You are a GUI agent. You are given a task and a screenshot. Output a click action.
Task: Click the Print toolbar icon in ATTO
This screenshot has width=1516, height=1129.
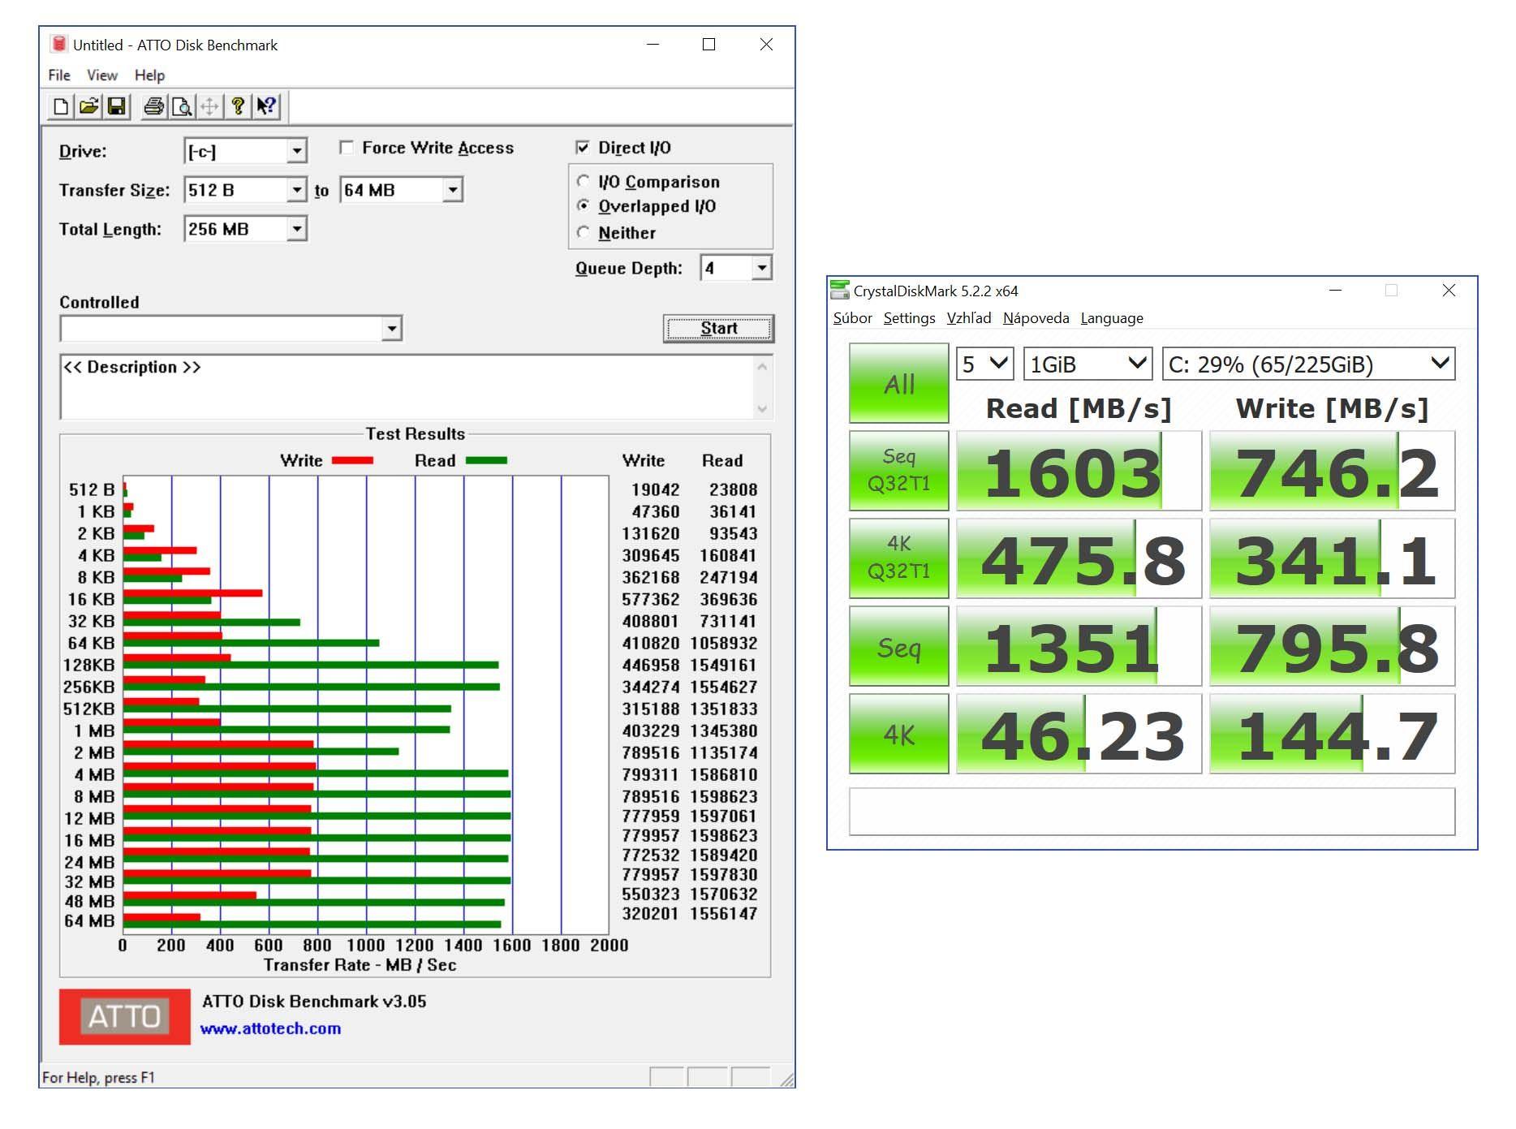point(153,106)
